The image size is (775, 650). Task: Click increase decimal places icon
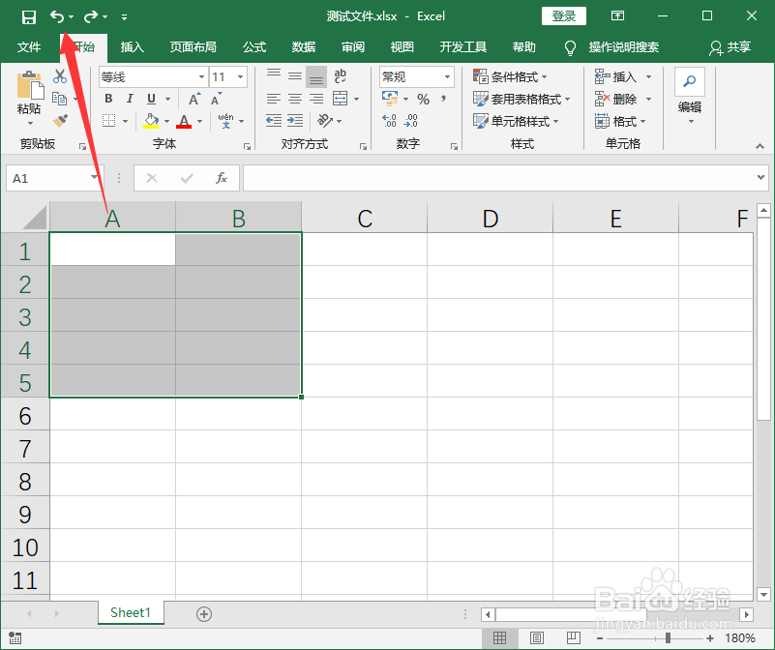tap(390, 121)
